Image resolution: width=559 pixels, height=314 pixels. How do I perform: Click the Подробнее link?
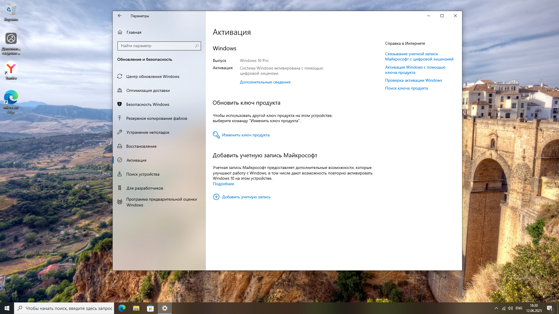223,184
